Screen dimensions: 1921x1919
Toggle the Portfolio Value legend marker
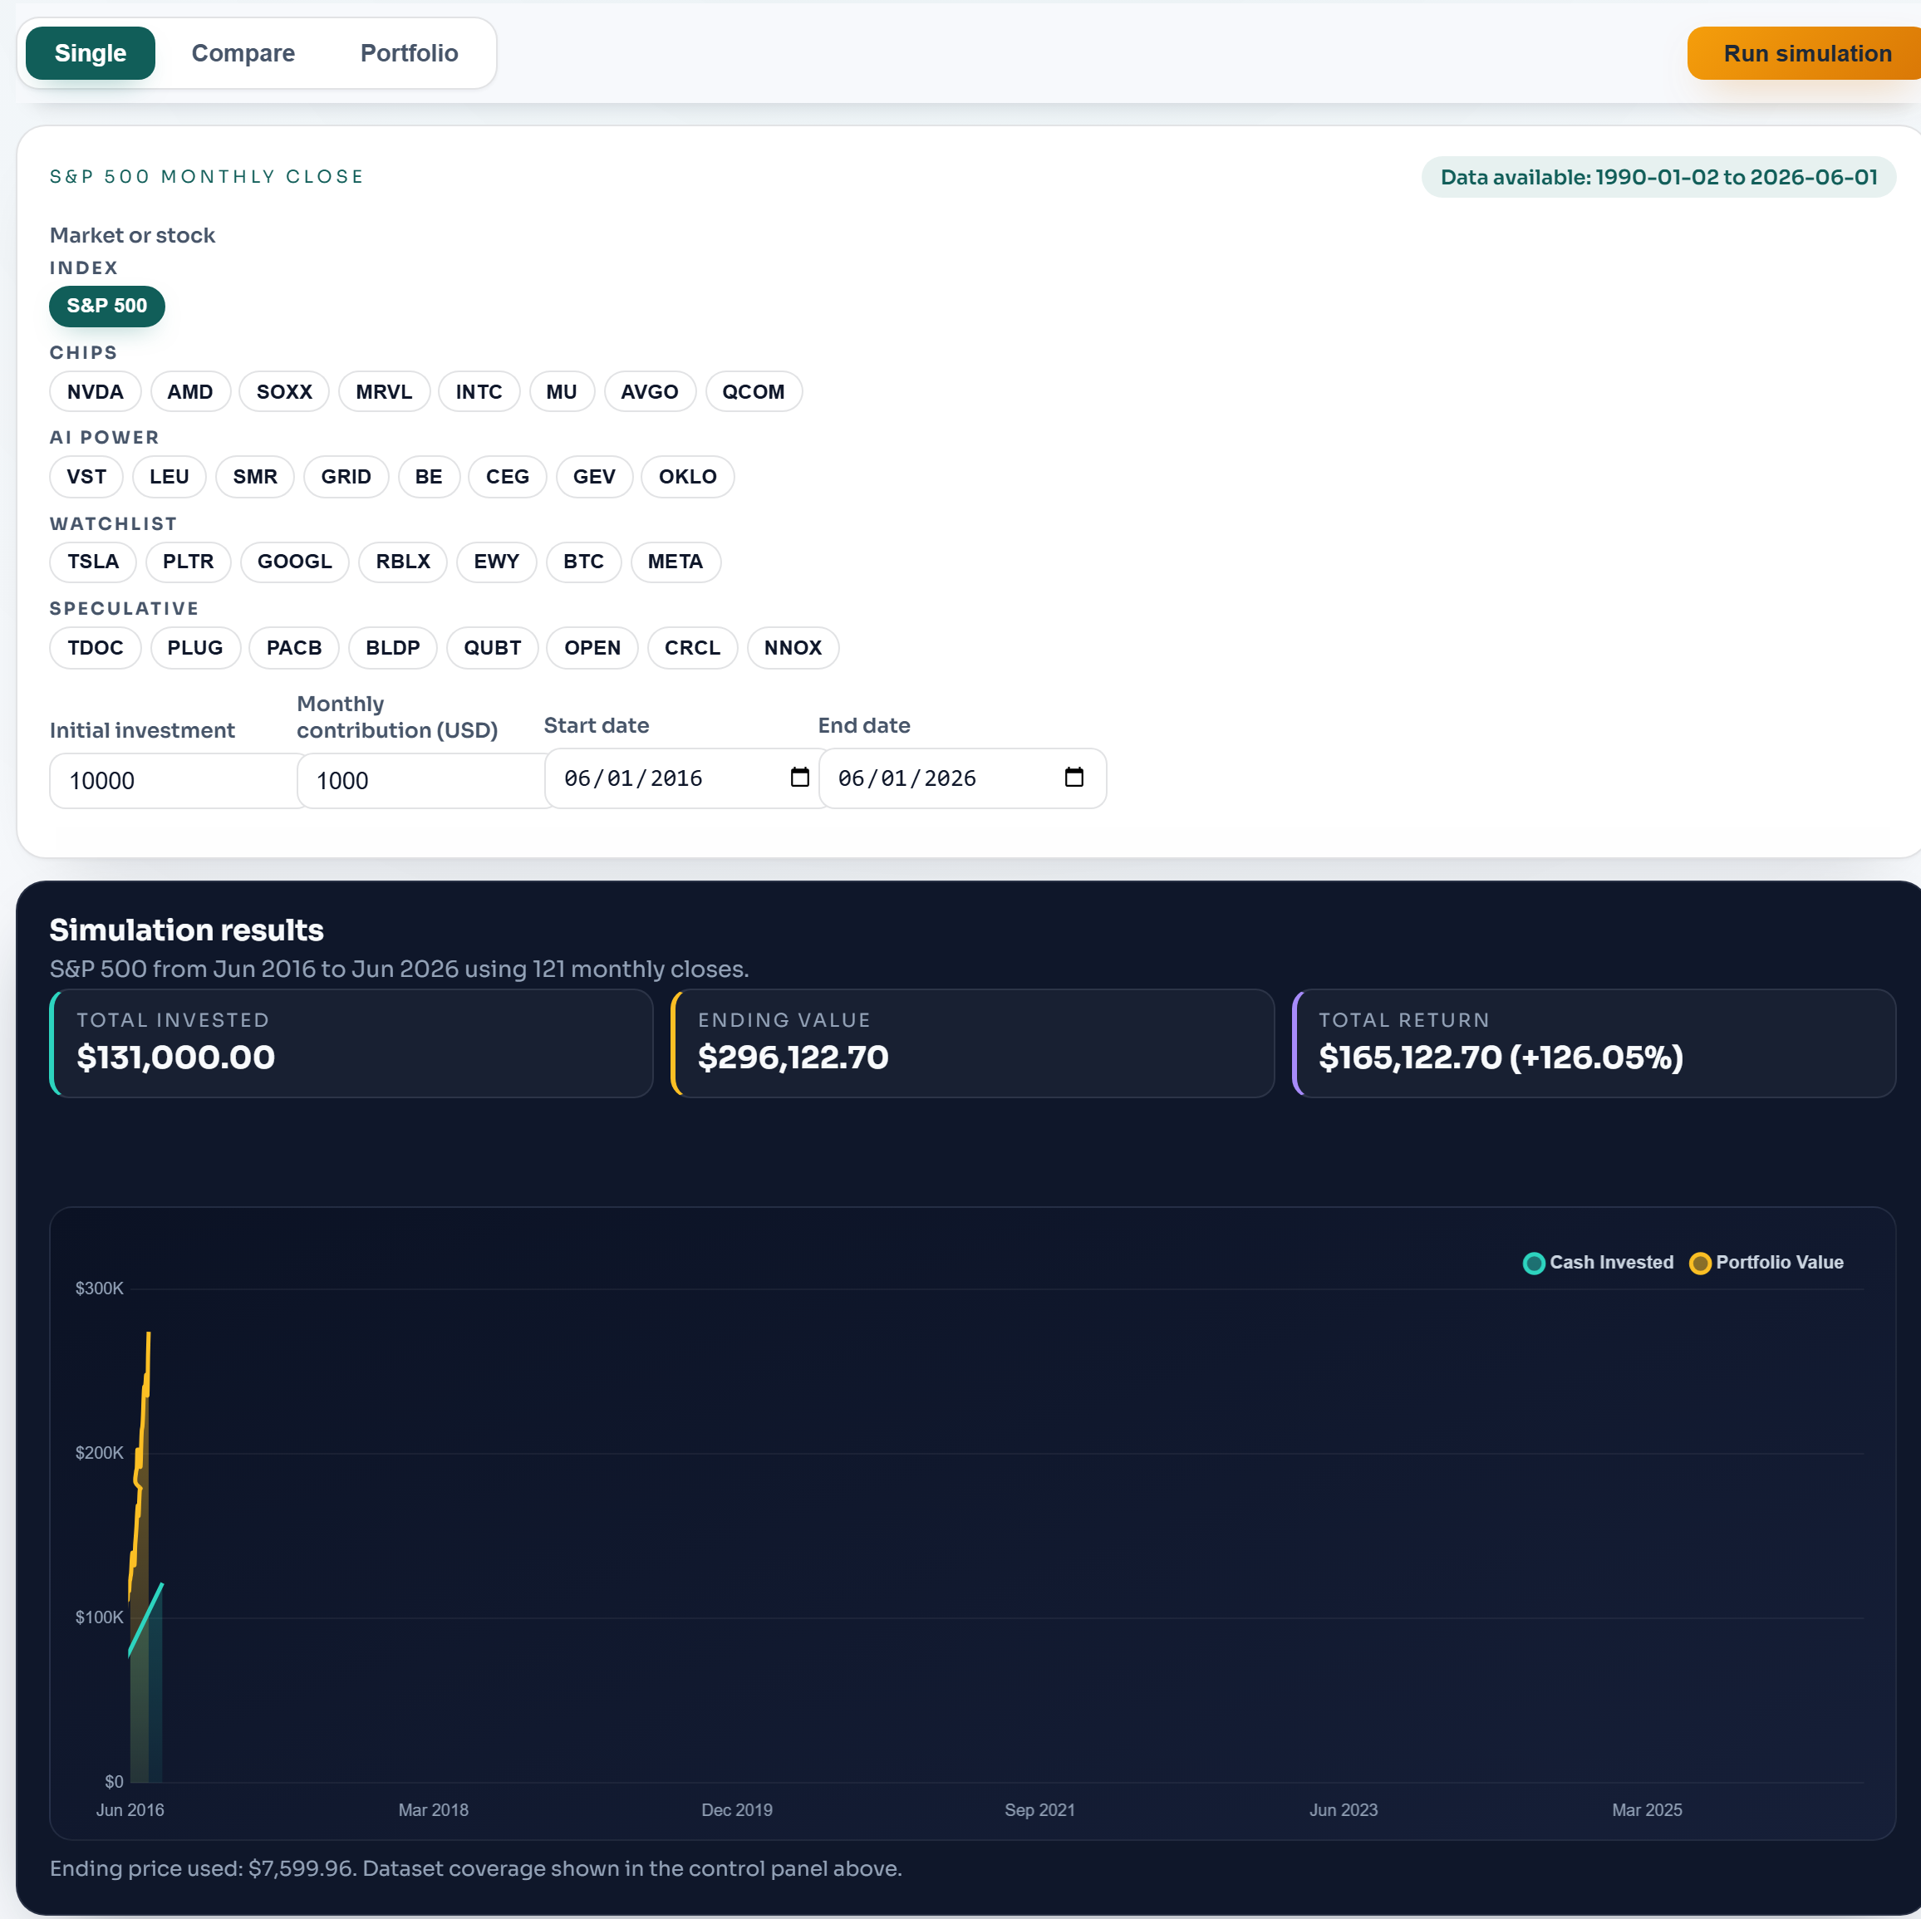coord(1699,1263)
